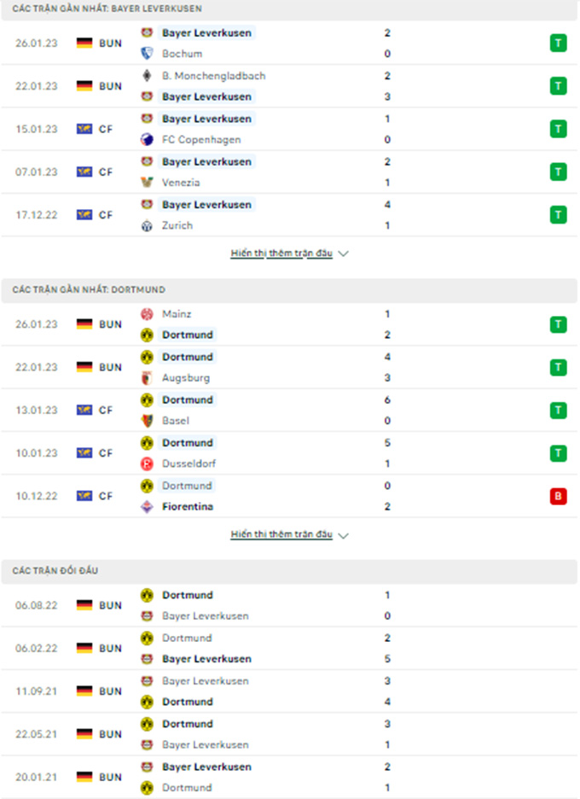Select the "Các trận đối đầu" section header
The image size is (580, 799).
(x=55, y=570)
